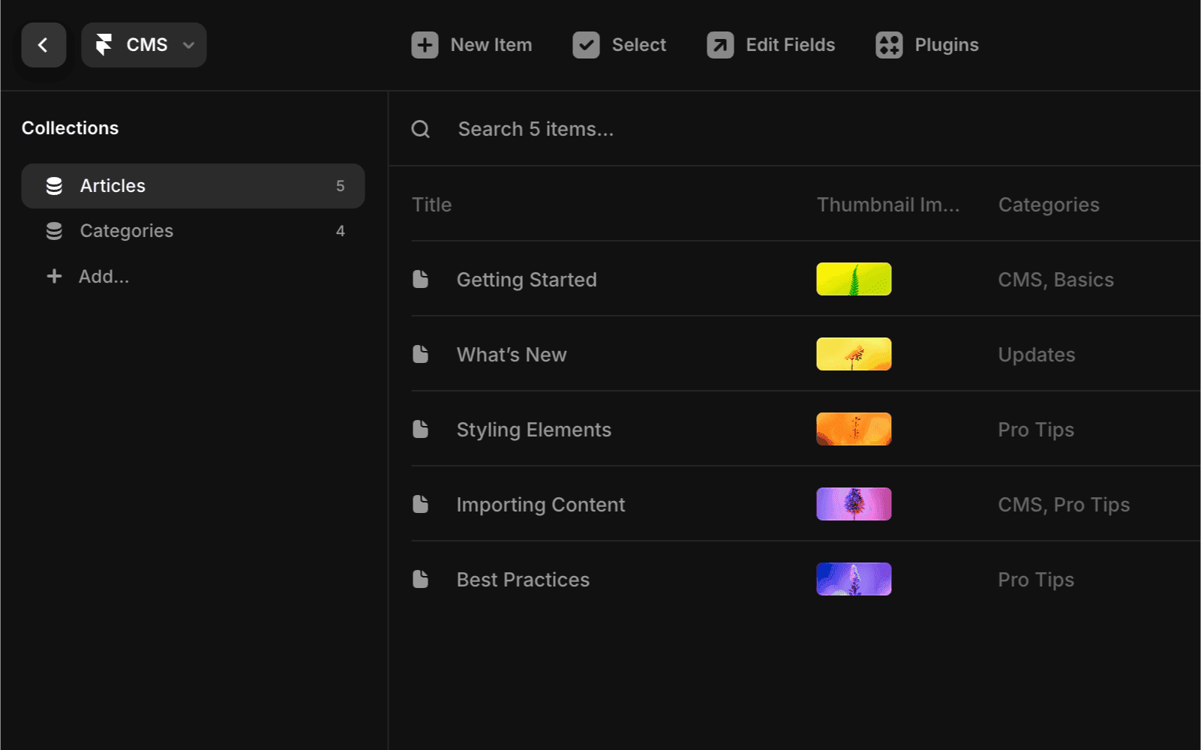1201x750 pixels.
Task: Switch to the Categories collection
Action: click(126, 231)
